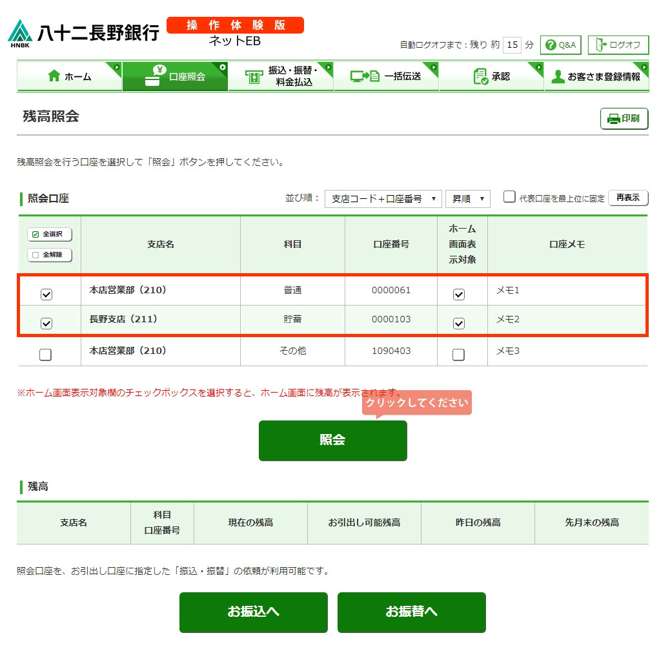670x653 pixels.
Task: Click the 振込・振替 ATM icon
Action: coord(254,77)
